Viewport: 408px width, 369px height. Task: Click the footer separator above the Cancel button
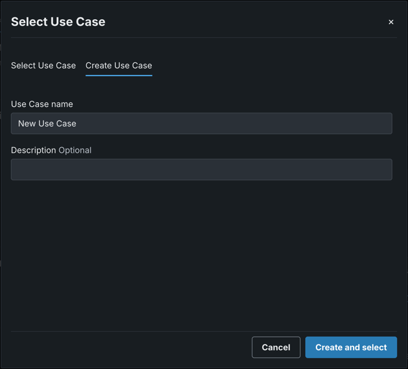tap(203, 331)
